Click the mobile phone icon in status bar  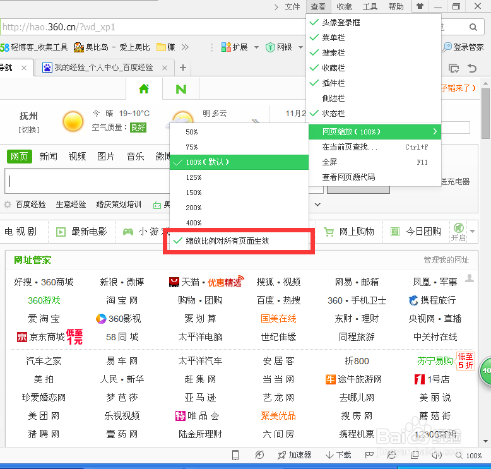[235, 455]
